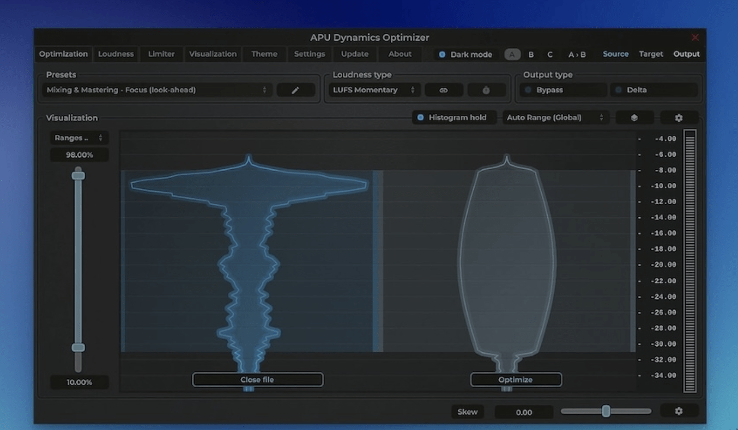The width and height of the screenshot is (738, 430).
Task: Click the preset edit pencil icon
Action: point(296,90)
